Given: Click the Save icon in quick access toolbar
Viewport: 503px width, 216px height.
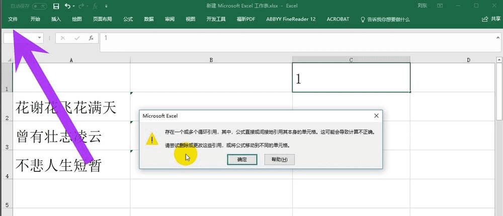Looking at the screenshot, I should tap(56, 6).
